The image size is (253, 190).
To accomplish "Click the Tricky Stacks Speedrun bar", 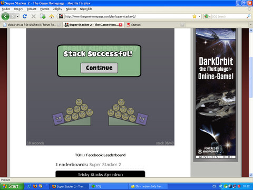I will pyautogui.click(x=100, y=174).
